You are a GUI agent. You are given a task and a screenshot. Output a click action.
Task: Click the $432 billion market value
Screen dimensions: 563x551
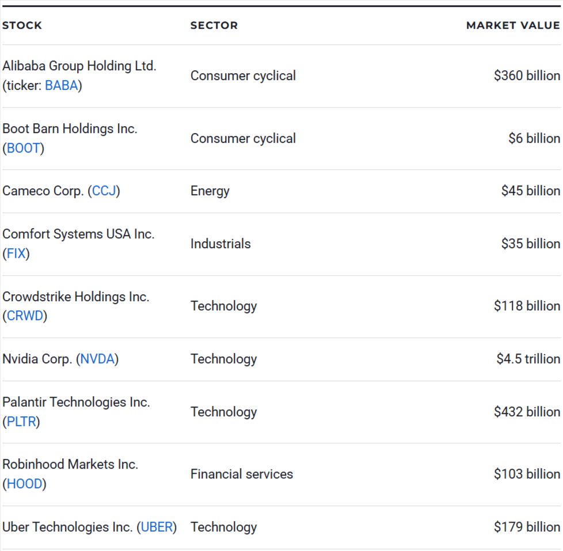[527, 412]
